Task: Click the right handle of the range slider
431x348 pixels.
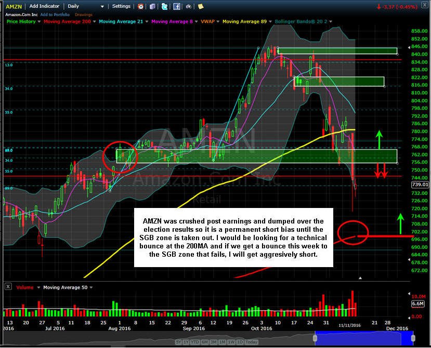Action: pyautogui.click(x=413, y=338)
